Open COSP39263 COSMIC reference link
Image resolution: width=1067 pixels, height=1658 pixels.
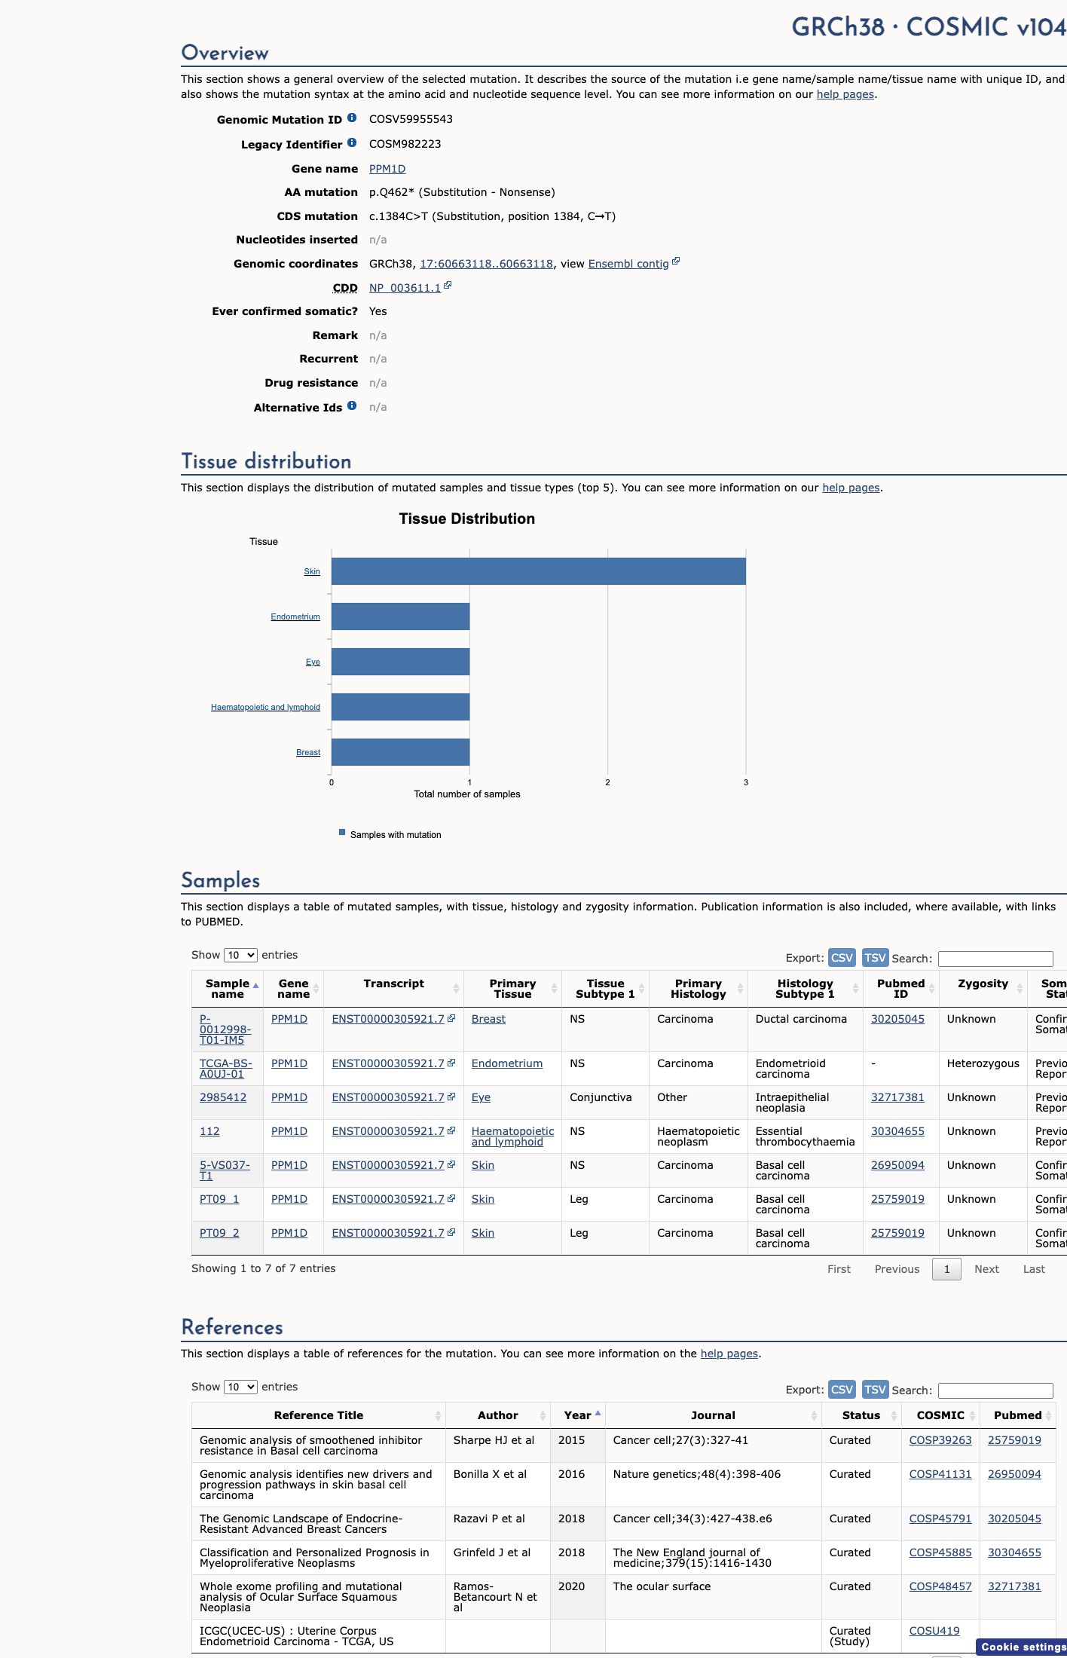[x=940, y=1440]
